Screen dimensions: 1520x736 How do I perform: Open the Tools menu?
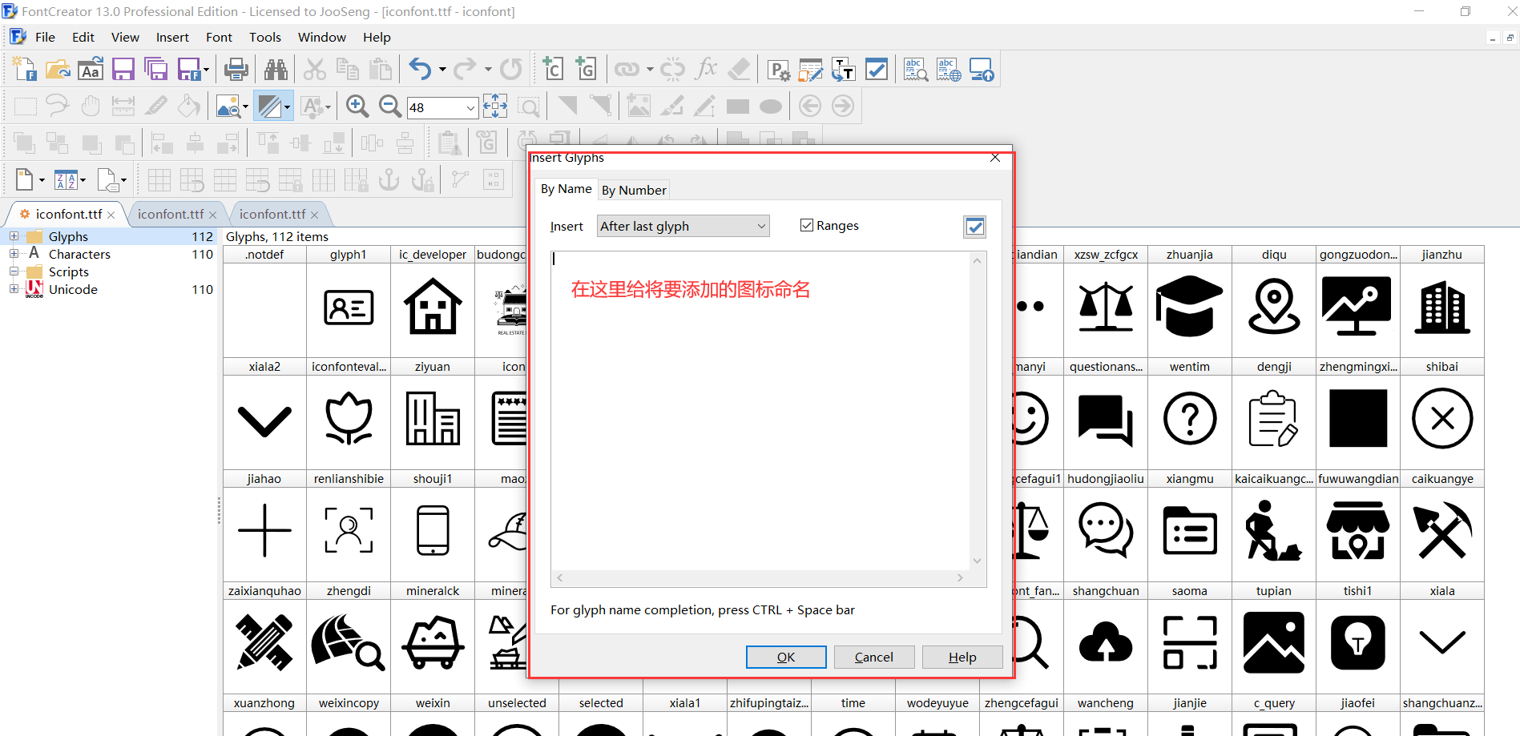click(265, 37)
